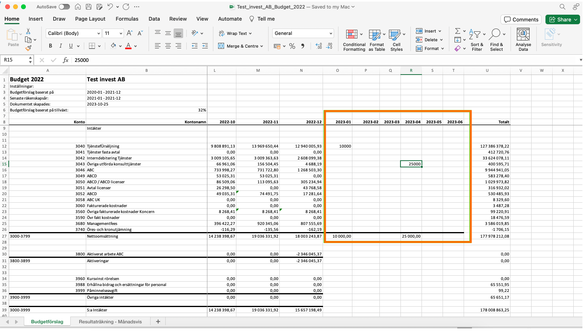
Task: Toggle italic formatting
Action: [60, 46]
